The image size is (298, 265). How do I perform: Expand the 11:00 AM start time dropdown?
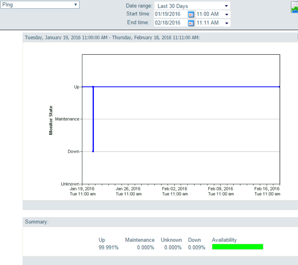pyautogui.click(x=227, y=15)
